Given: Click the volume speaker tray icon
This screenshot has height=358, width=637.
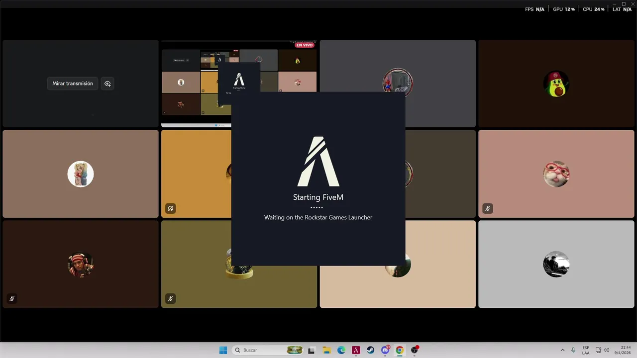Looking at the screenshot, I should pos(607,350).
